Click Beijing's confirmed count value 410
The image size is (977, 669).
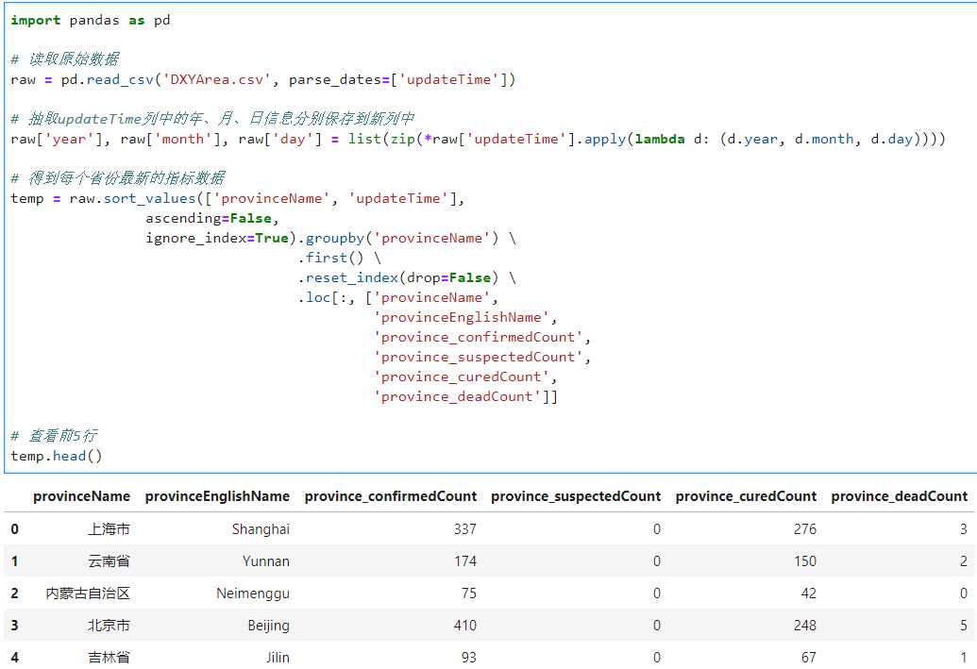464,626
